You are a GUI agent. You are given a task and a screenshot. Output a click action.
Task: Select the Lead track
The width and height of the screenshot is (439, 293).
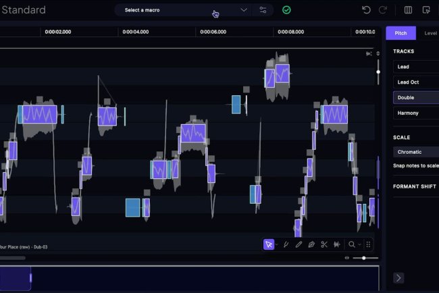click(x=416, y=67)
